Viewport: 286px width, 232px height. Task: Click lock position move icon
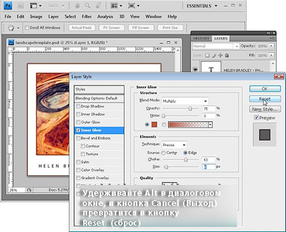pyautogui.click(x=221, y=55)
